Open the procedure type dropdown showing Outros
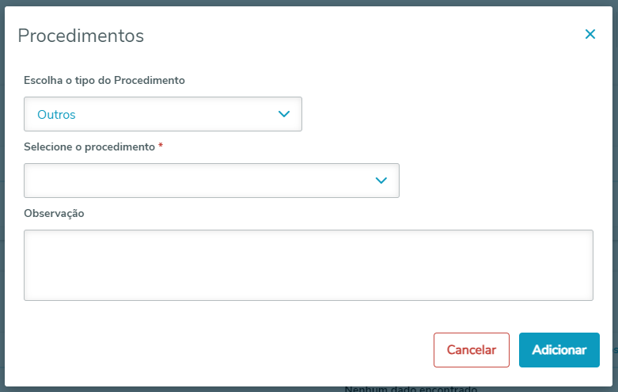 [162, 114]
